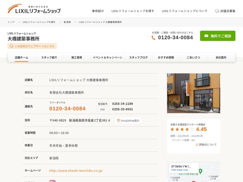This screenshot has height=182, width=243.
Task: Click the envelope icon on green button
Action: pos(206,36)
